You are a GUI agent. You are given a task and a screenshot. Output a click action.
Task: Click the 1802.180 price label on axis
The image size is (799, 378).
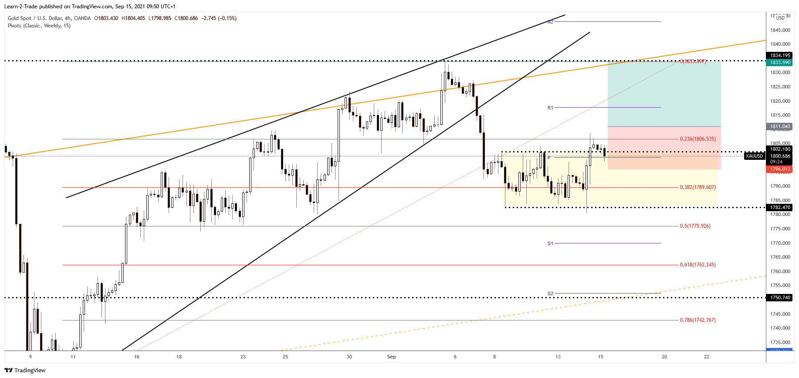[x=780, y=149]
